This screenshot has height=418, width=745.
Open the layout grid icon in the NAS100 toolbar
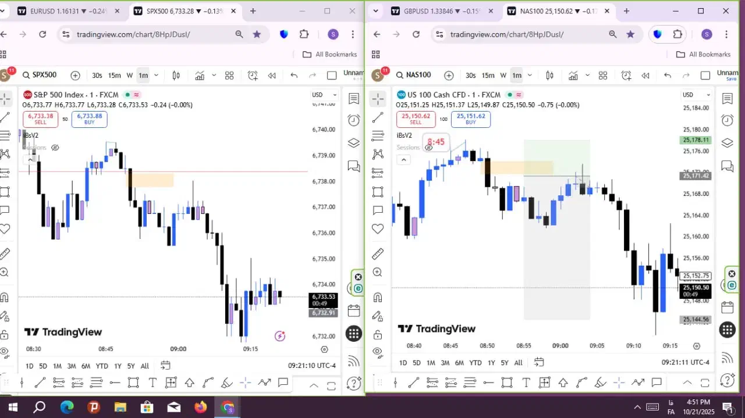[603, 76]
